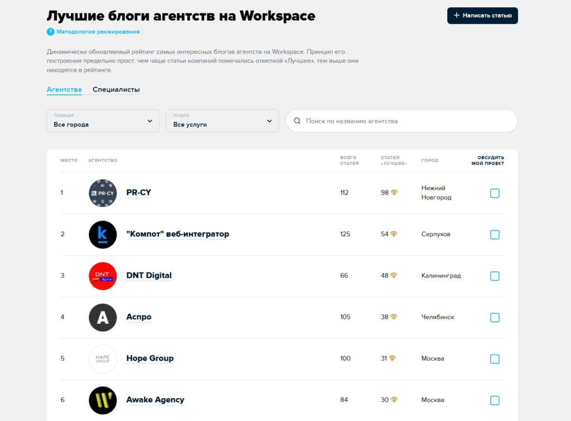Switch to the Специалисты tab
The image size is (571, 421).
[116, 89]
